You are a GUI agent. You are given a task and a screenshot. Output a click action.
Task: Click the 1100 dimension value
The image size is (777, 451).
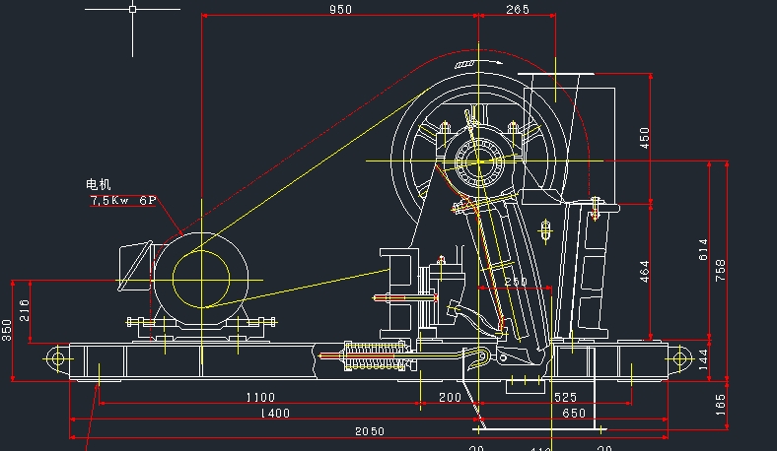[260, 397]
